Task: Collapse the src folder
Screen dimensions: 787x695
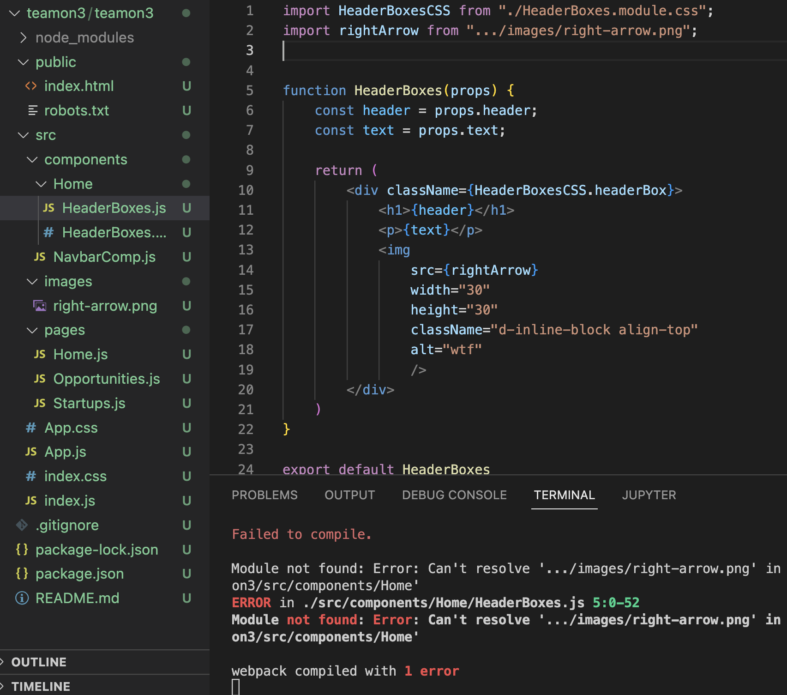Action: tap(23, 135)
